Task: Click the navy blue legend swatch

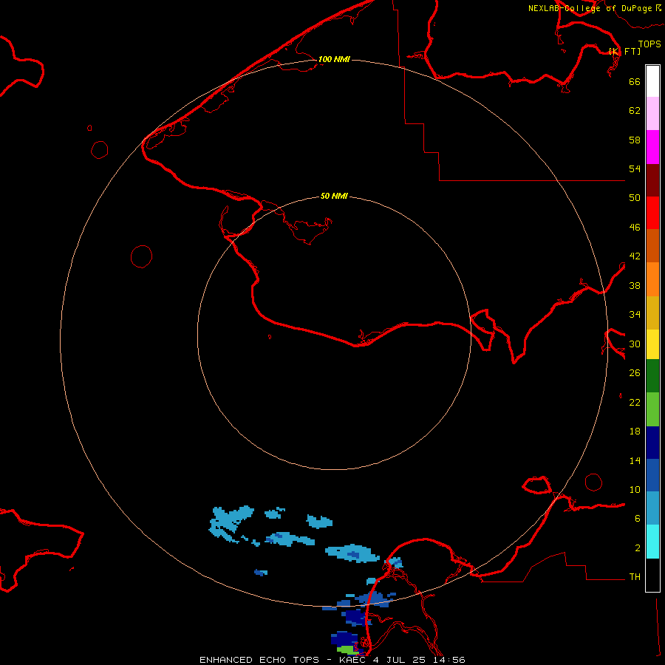Action: point(652,443)
